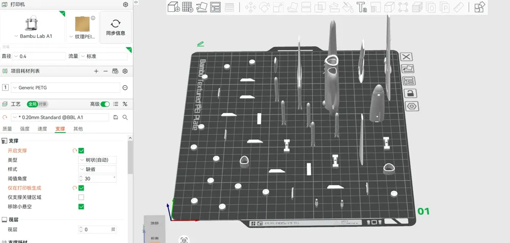Click the compare presets list icon
Viewport: 510px width, 243px height.
pos(115,104)
